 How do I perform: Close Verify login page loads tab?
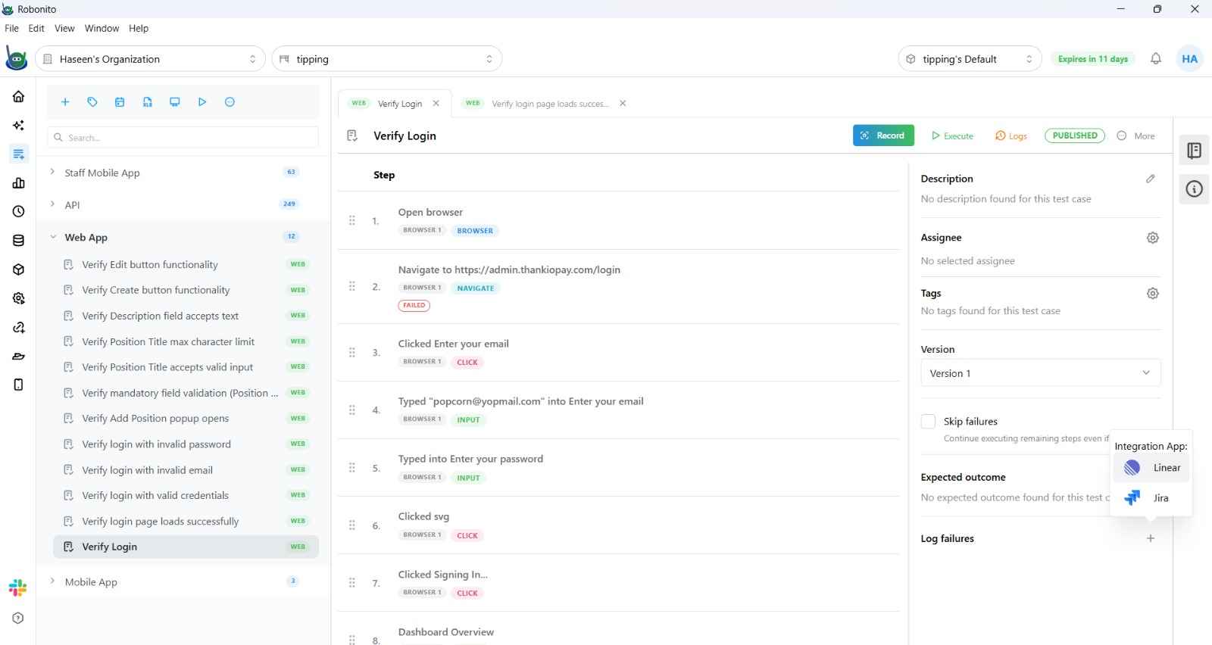click(623, 104)
